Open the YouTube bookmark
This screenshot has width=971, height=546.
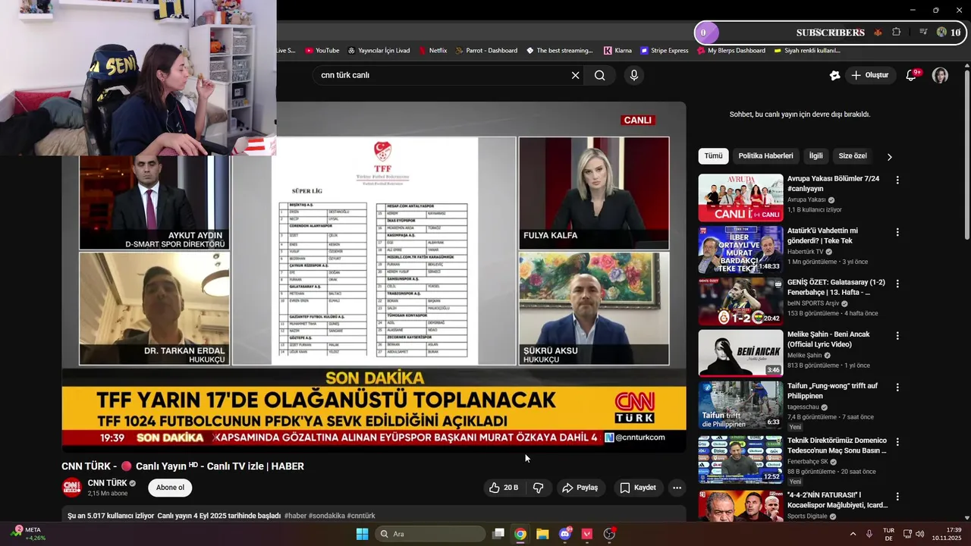point(322,51)
